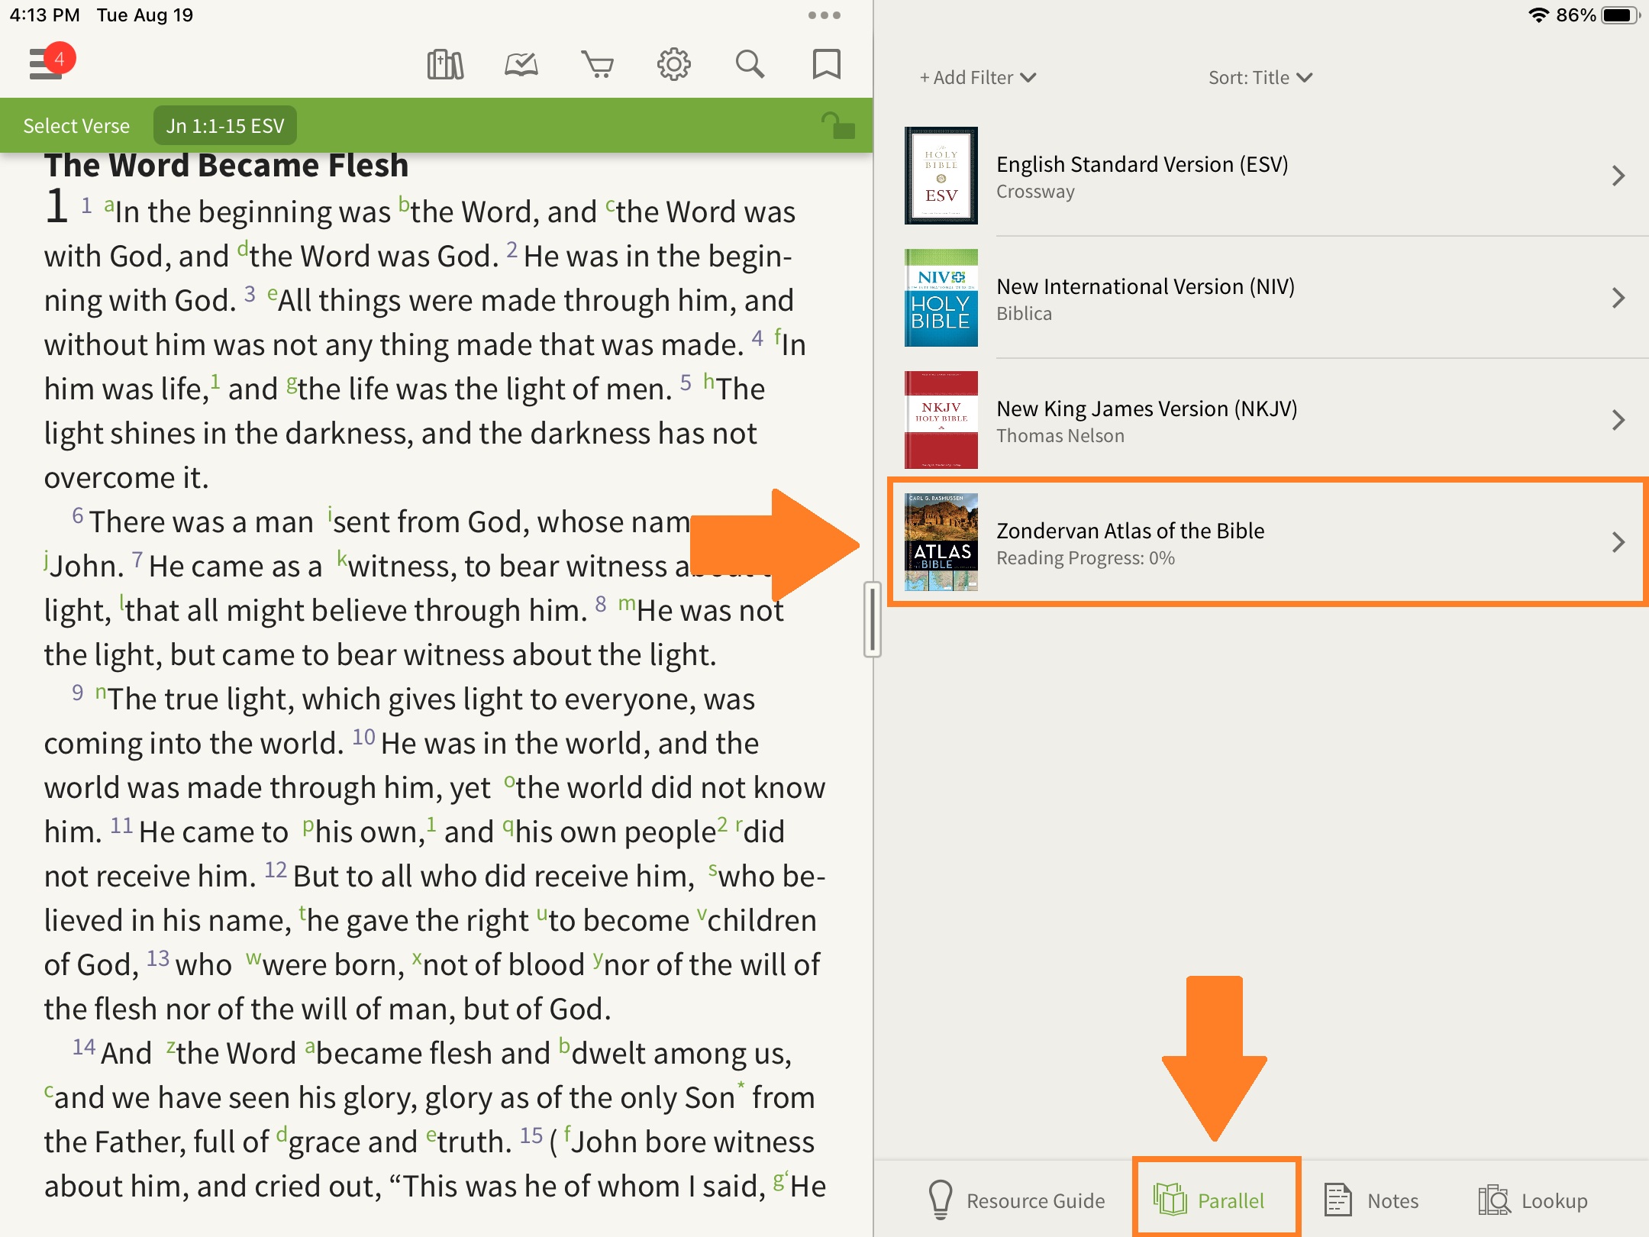Switch to the Parallel tab

(1215, 1200)
